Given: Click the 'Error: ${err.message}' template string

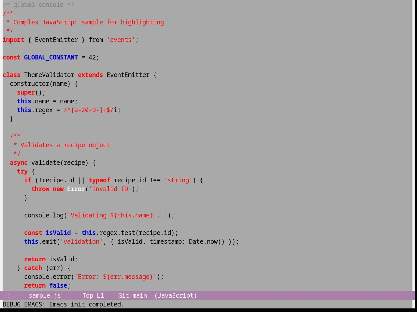Looking at the screenshot, I should (115, 277).
